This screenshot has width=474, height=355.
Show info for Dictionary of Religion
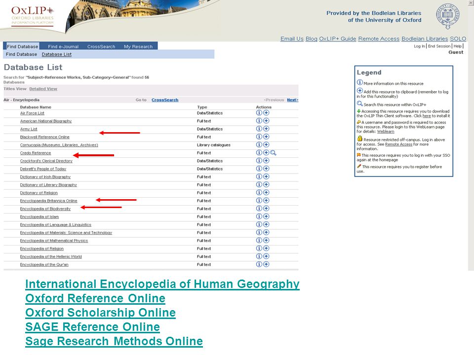[259, 193]
